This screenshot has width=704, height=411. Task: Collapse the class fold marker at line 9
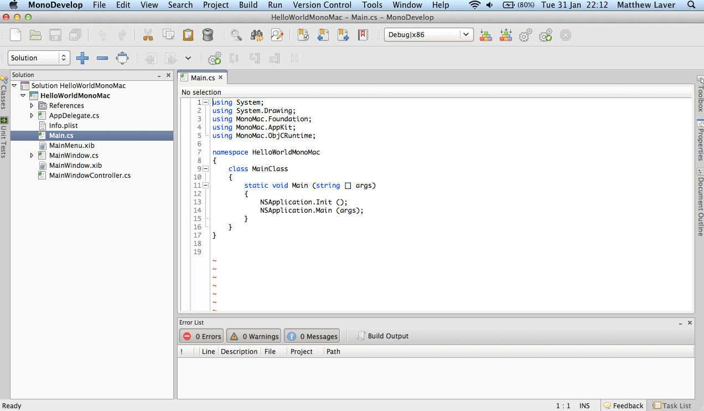206,169
